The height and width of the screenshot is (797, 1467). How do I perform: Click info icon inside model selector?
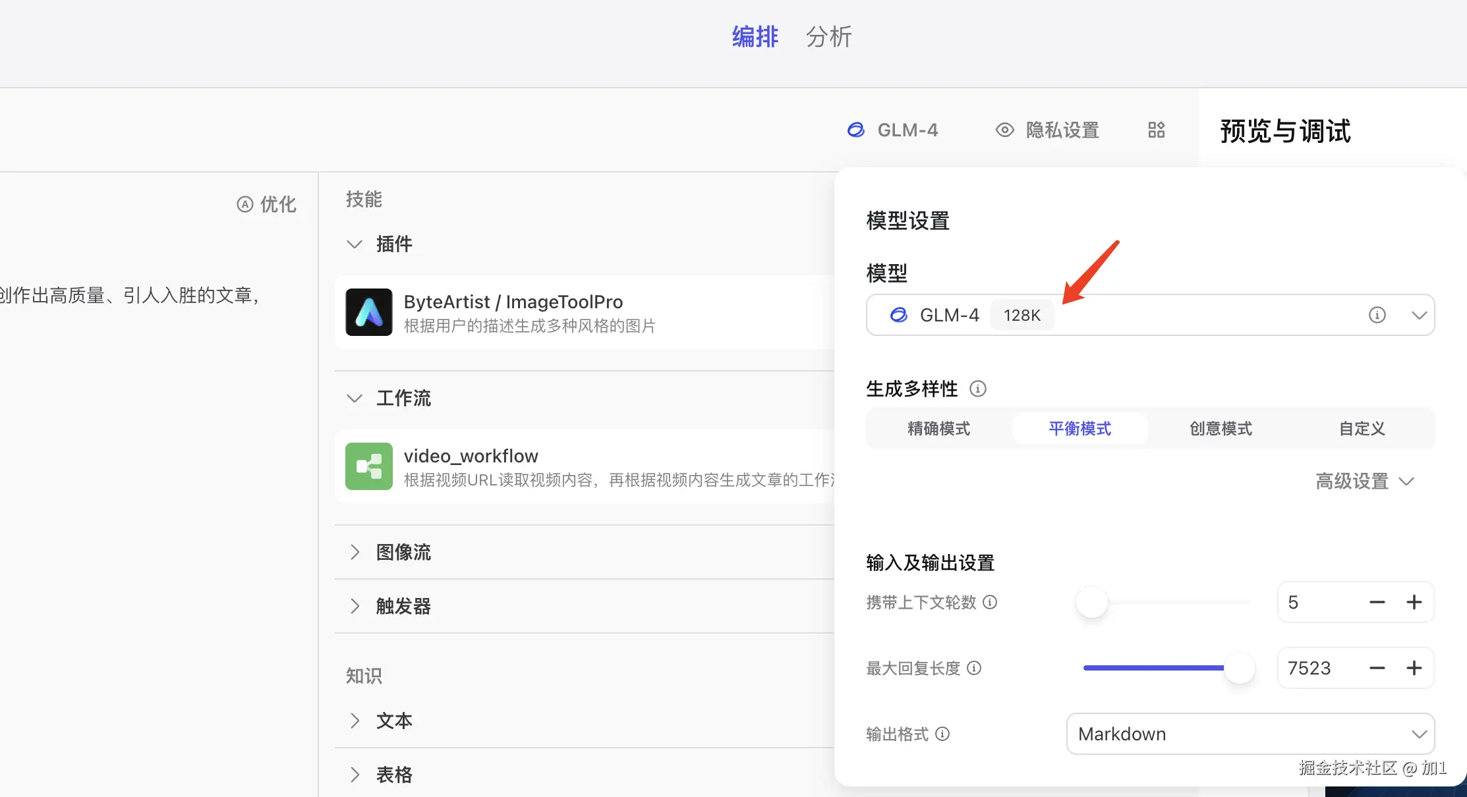(1377, 315)
